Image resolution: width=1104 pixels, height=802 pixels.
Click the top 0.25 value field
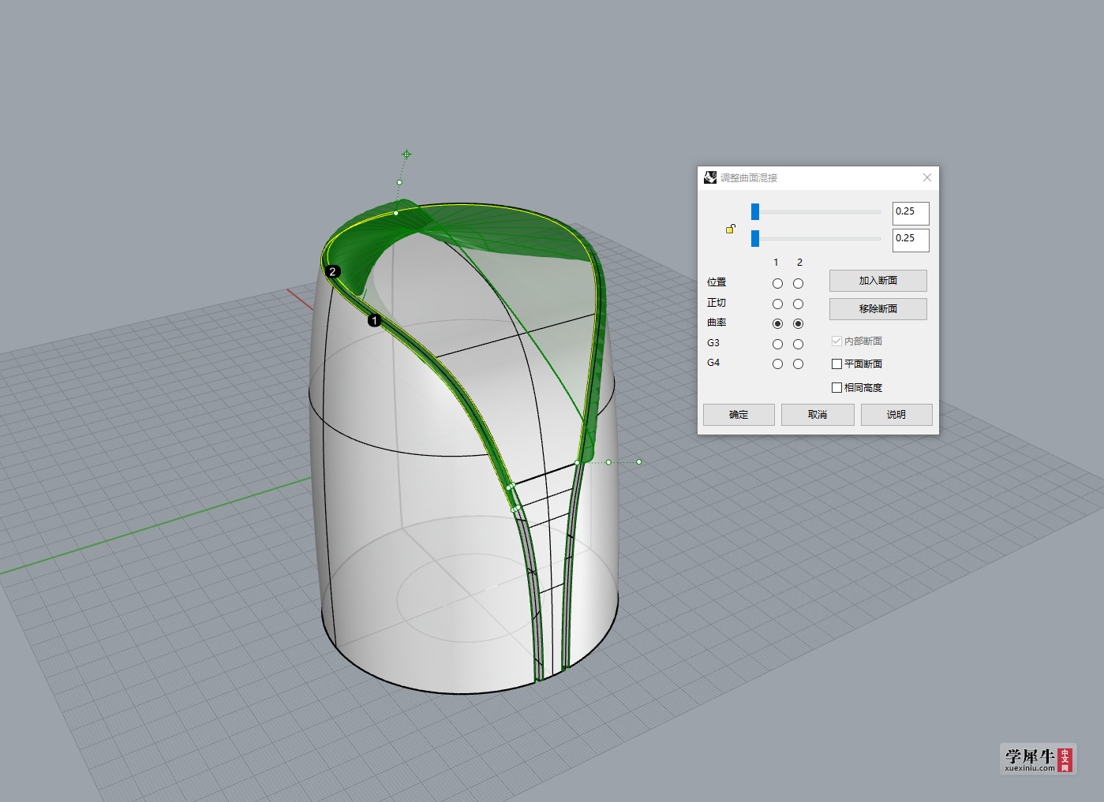(x=911, y=213)
